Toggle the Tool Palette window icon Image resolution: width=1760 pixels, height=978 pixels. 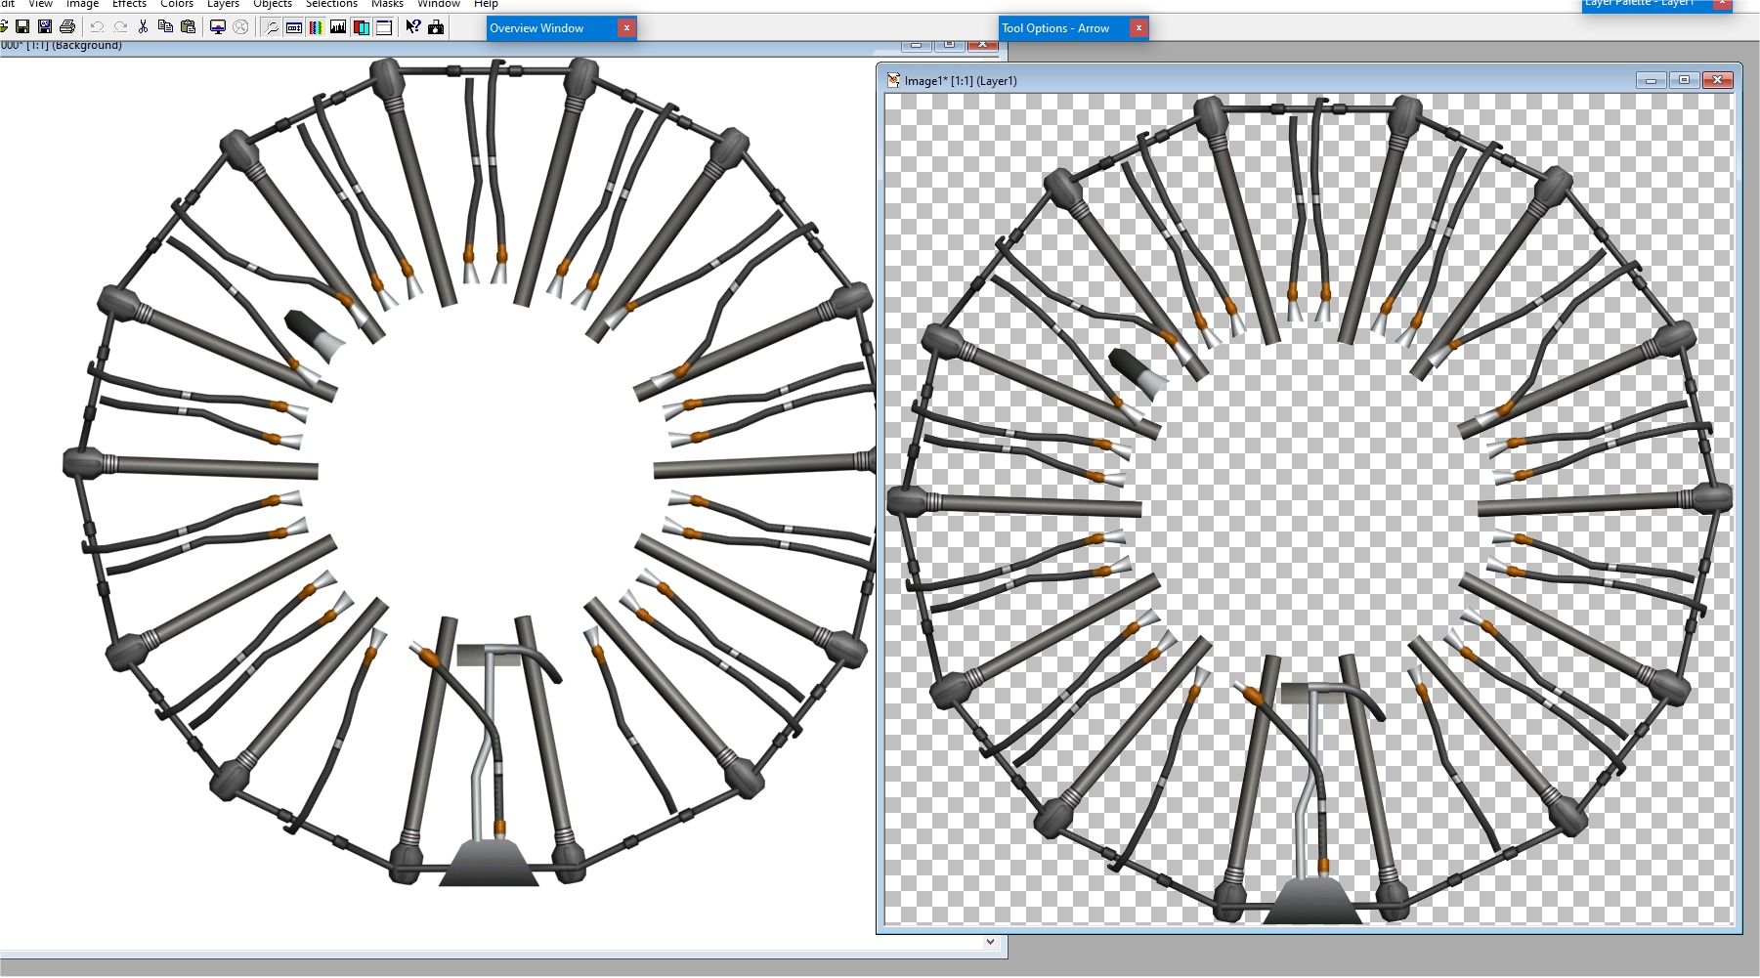click(384, 27)
